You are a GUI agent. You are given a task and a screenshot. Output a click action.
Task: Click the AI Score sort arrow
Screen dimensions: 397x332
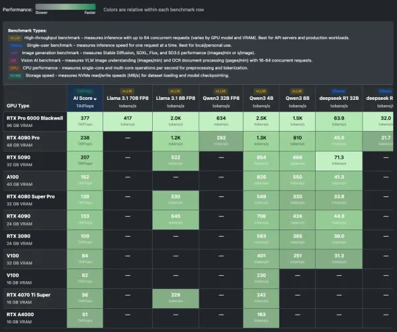95,97
